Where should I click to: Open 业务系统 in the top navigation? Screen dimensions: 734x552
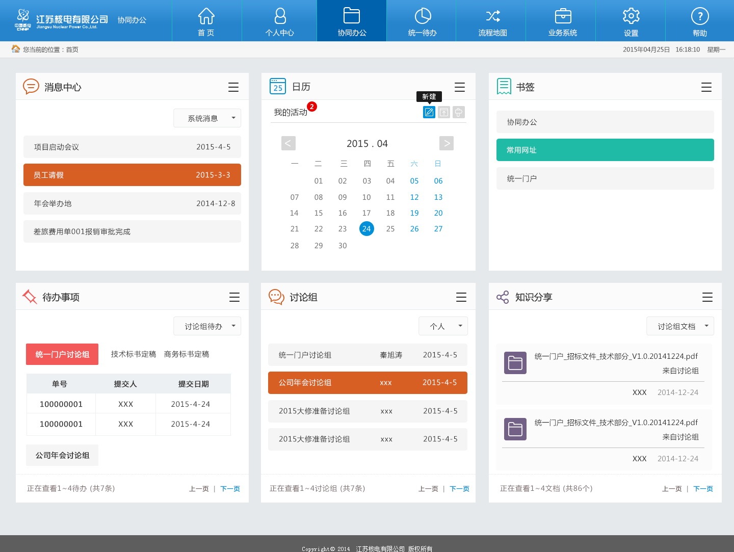tap(561, 20)
